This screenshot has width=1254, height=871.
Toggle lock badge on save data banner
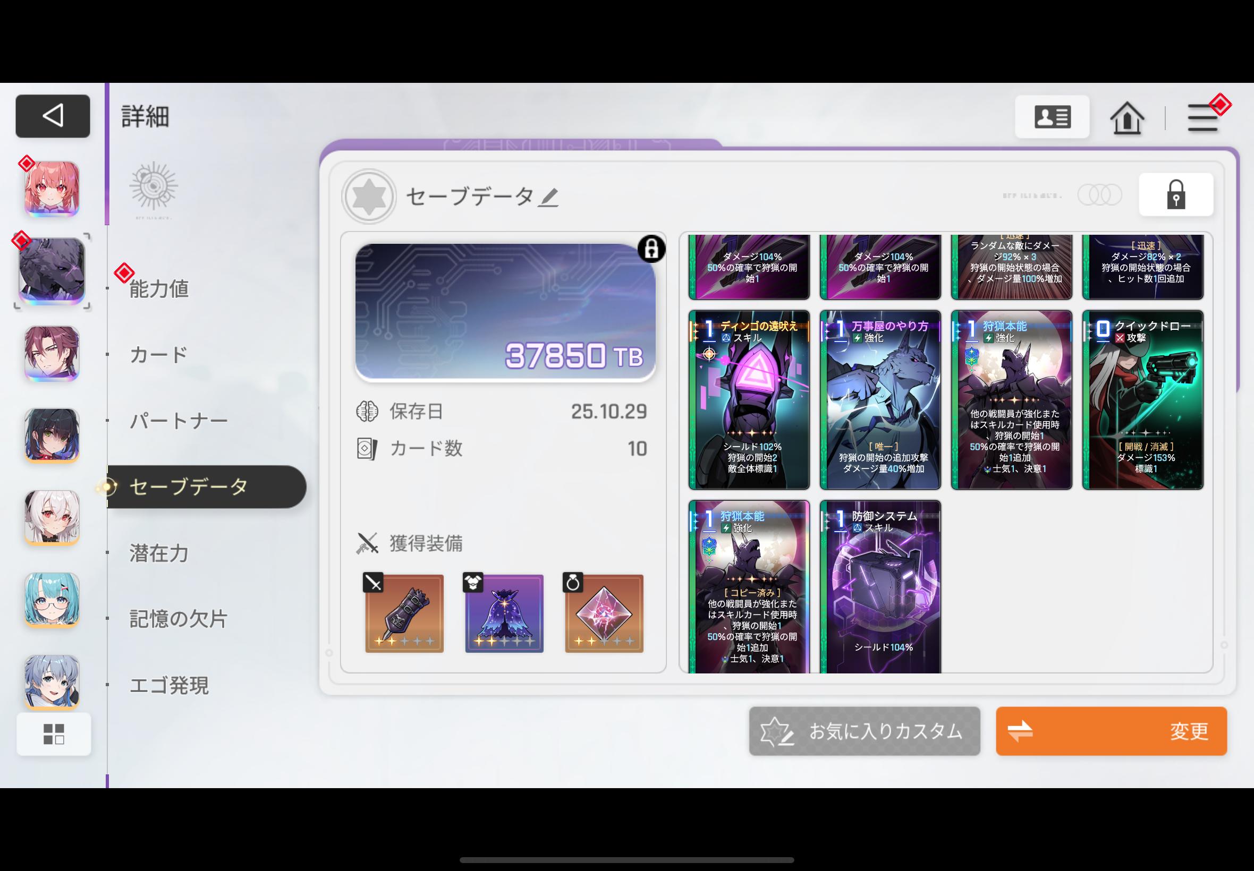pos(651,250)
